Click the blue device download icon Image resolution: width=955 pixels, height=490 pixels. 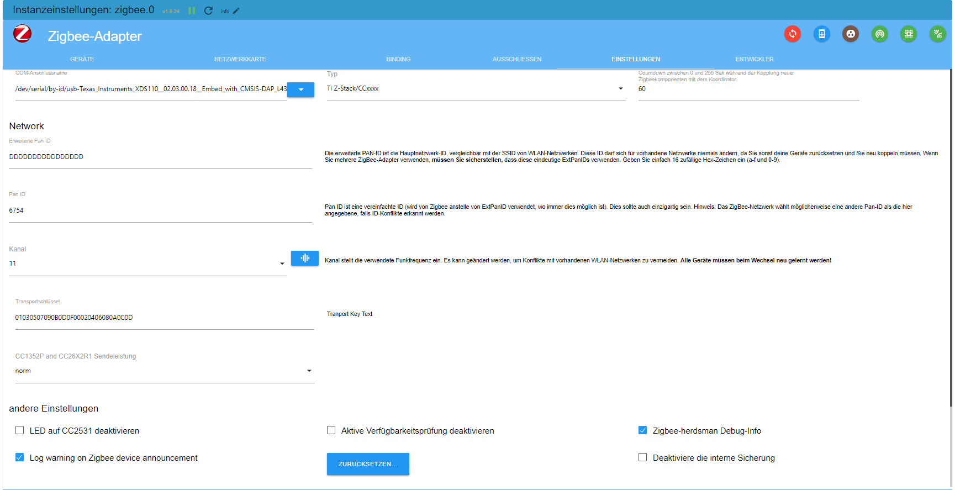coord(822,34)
